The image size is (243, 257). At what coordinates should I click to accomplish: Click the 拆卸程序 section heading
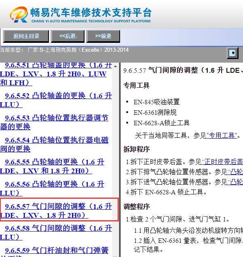[136, 149]
